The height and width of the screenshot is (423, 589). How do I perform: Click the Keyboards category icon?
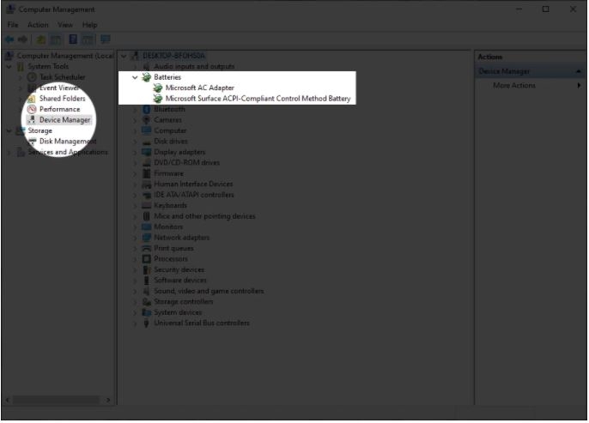pyautogui.click(x=146, y=206)
